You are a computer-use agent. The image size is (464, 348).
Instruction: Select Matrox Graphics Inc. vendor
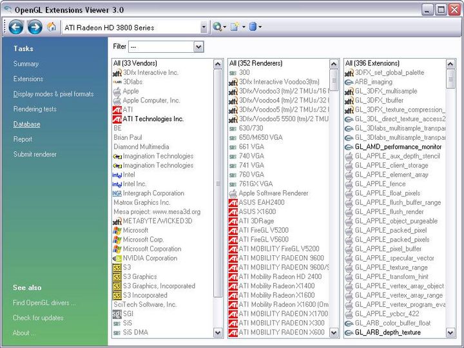[x=142, y=203]
